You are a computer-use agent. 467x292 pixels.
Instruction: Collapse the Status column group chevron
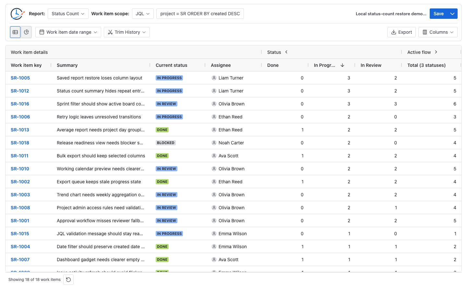pos(286,52)
